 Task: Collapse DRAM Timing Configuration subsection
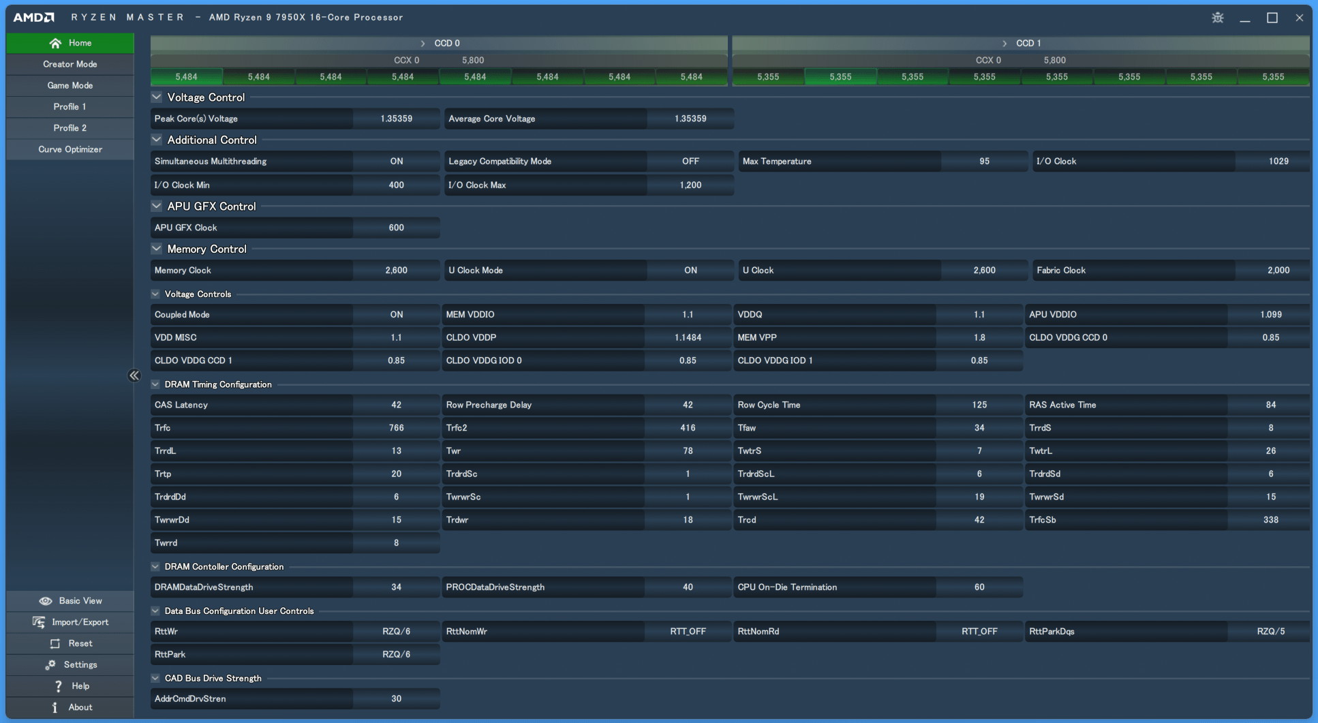point(155,384)
